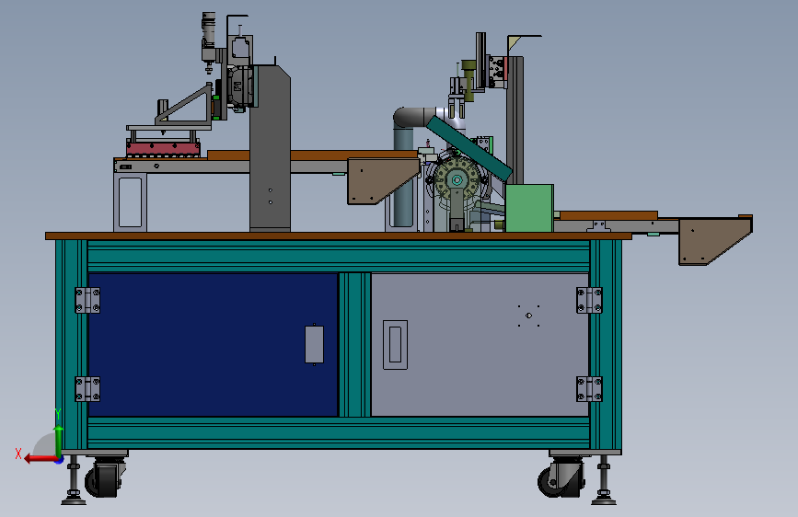Select the tall dark gray vertical column
Image resolution: width=798 pixels, height=517 pixels.
click(270, 148)
